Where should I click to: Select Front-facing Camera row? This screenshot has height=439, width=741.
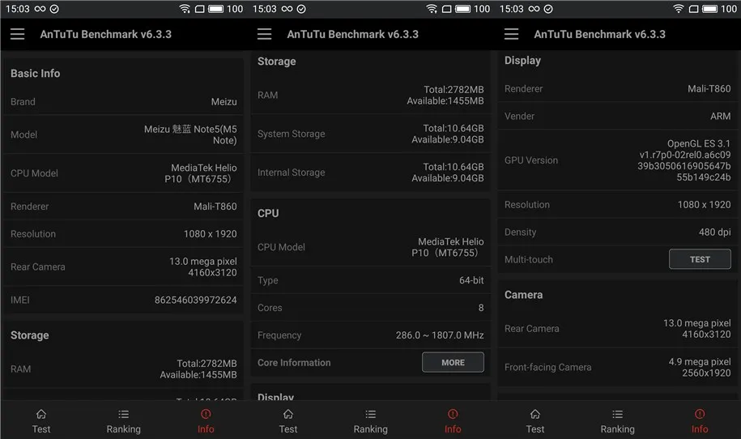[x=617, y=367]
